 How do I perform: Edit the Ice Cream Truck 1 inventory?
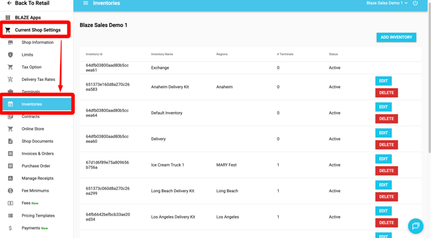(x=383, y=159)
